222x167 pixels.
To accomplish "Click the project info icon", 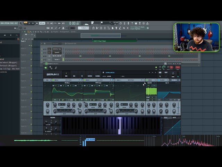I will (144, 23).
